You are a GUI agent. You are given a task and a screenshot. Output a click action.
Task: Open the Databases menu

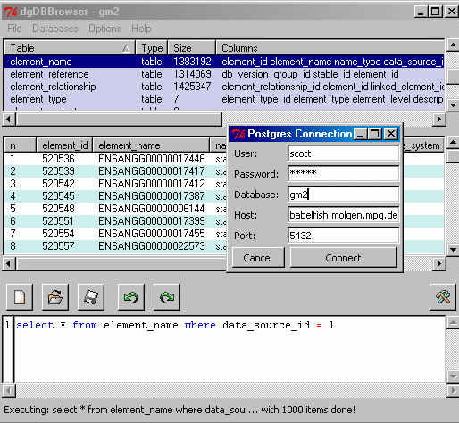coord(55,29)
